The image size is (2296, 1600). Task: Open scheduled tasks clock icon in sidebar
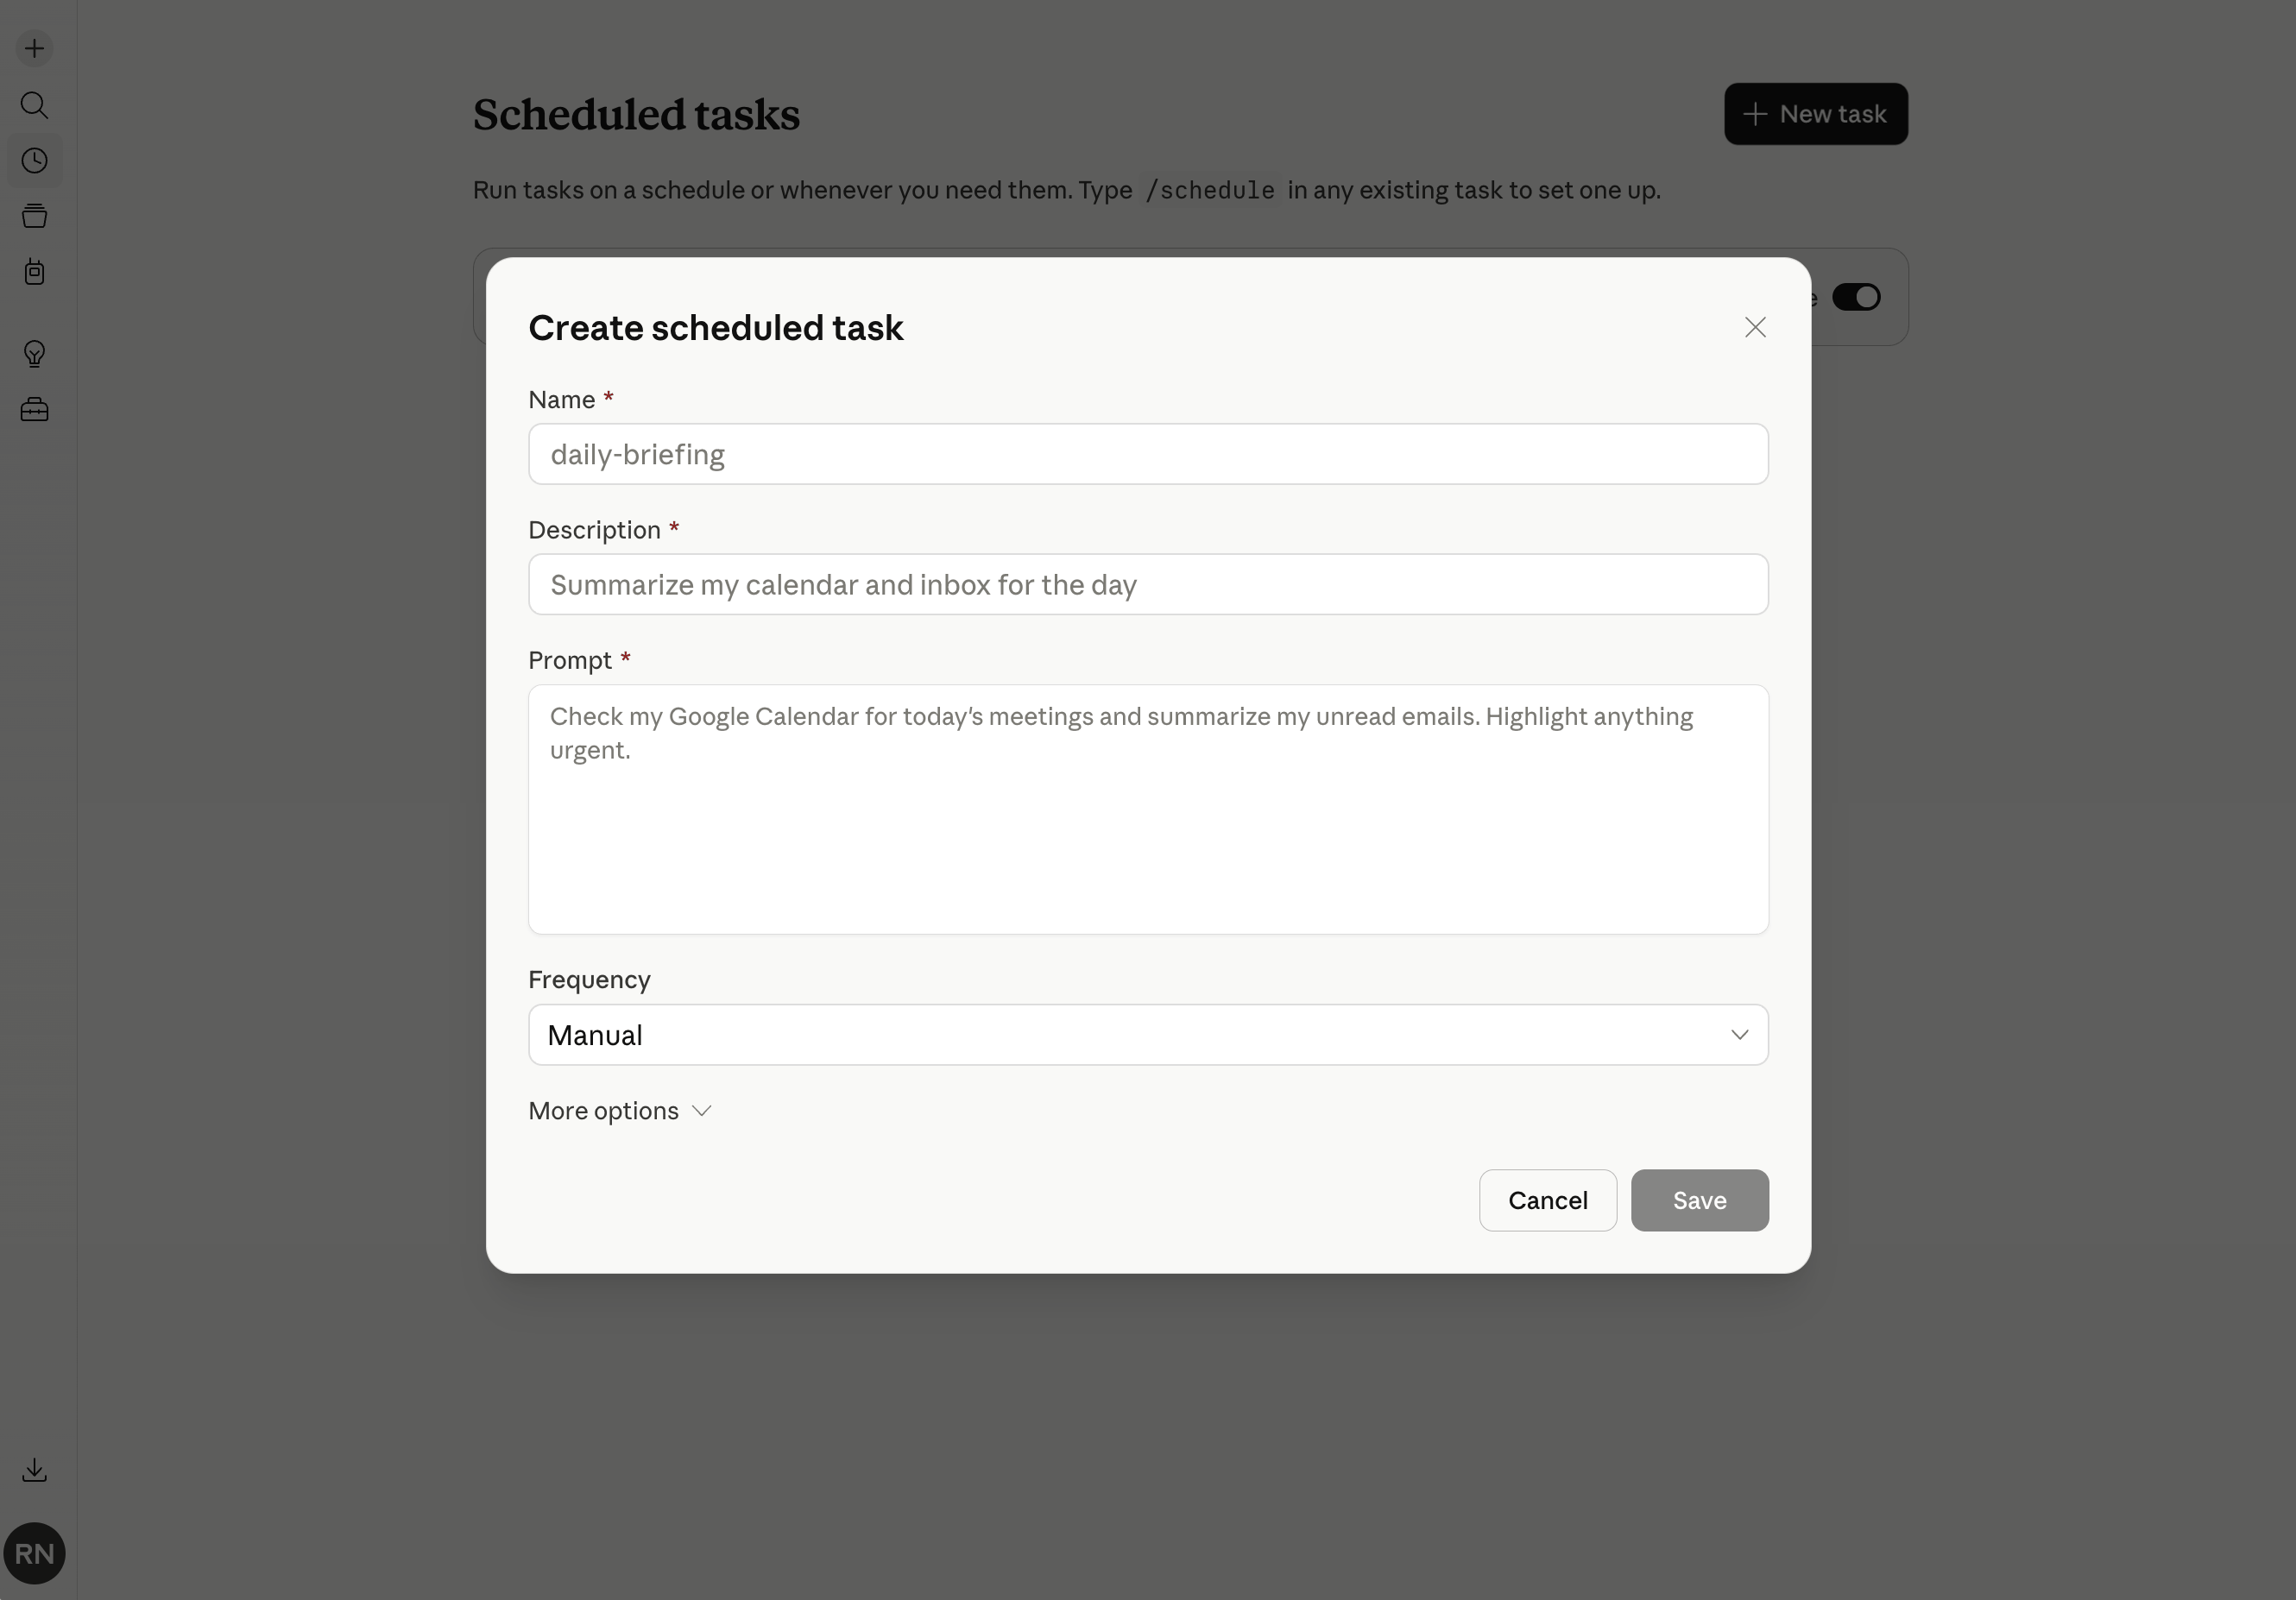35,161
